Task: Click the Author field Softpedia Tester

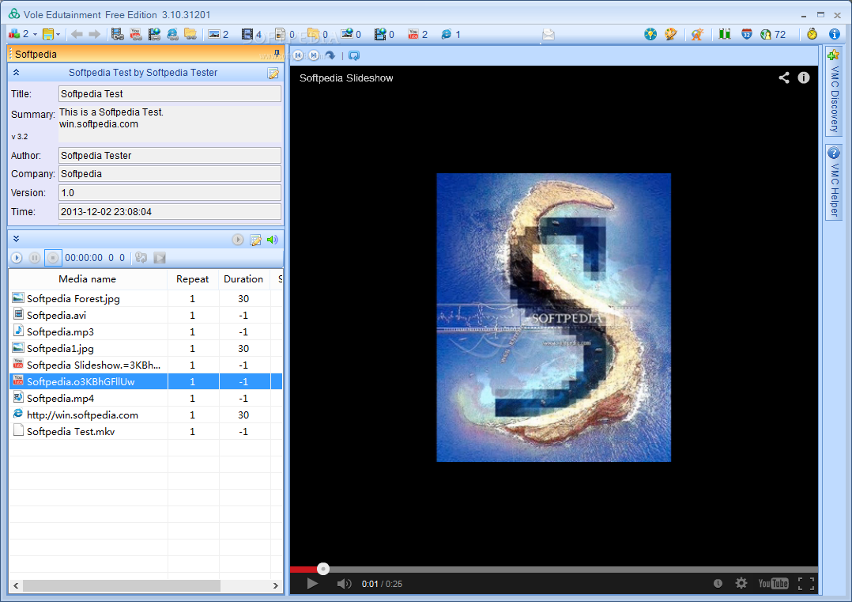Action: coord(169,156)
